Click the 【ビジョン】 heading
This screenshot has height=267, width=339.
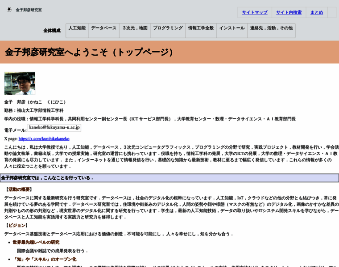tap(17, 225)
